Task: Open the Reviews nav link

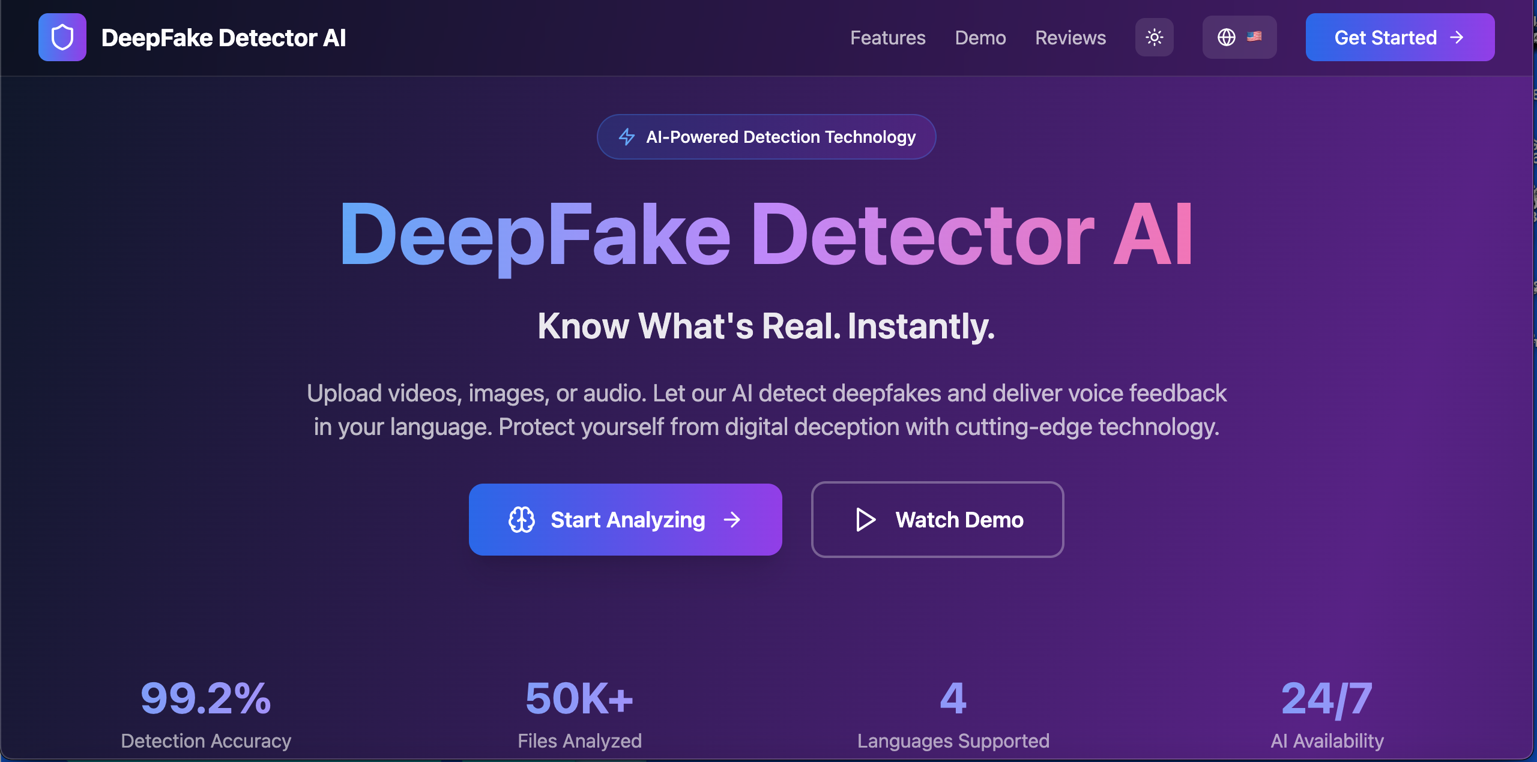Action: click(x=1070, y=38)
